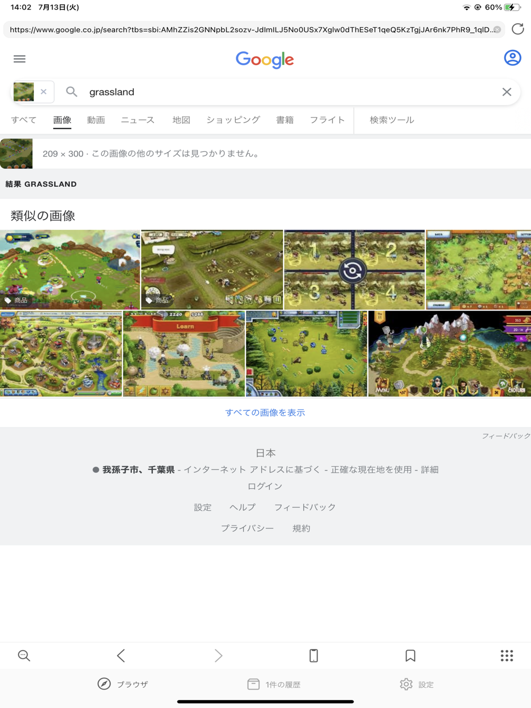Tap the 14:02 clock in status bar

point(21,7)
